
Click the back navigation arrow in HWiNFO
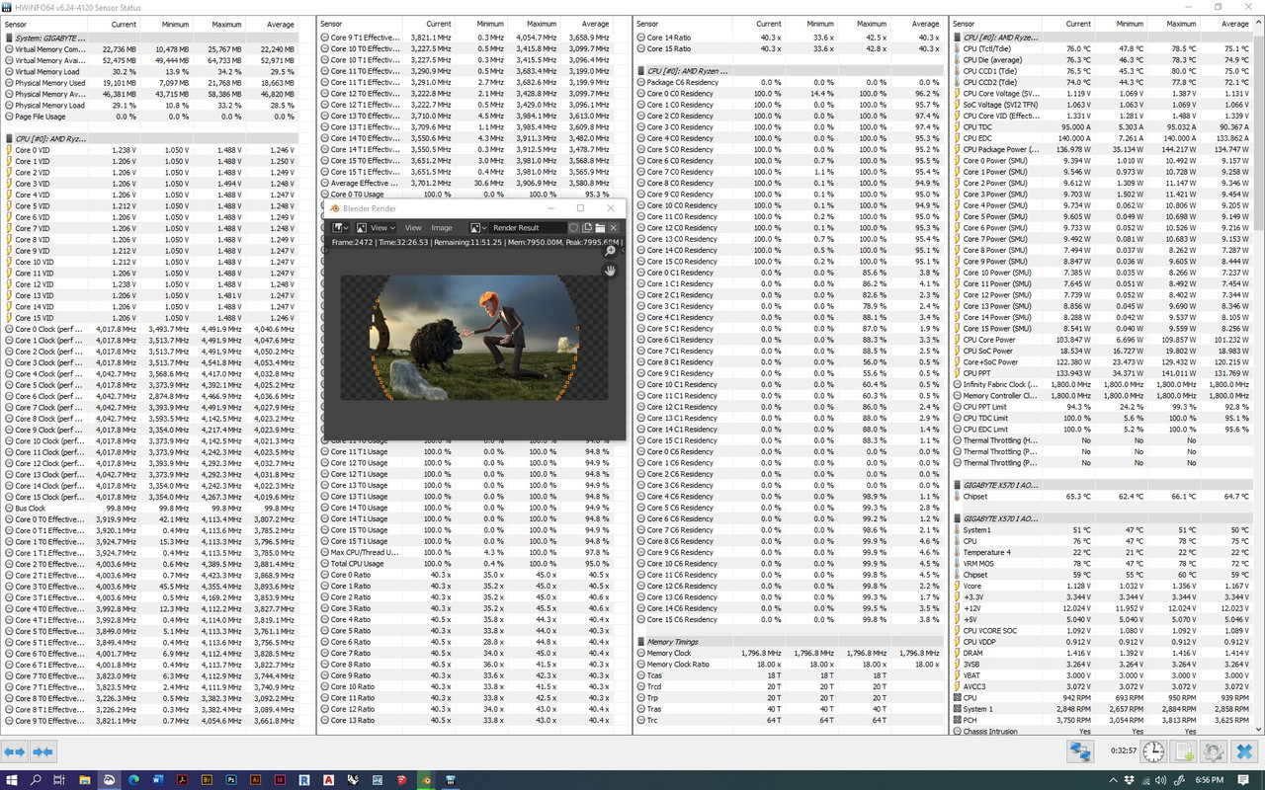point(14,751)
